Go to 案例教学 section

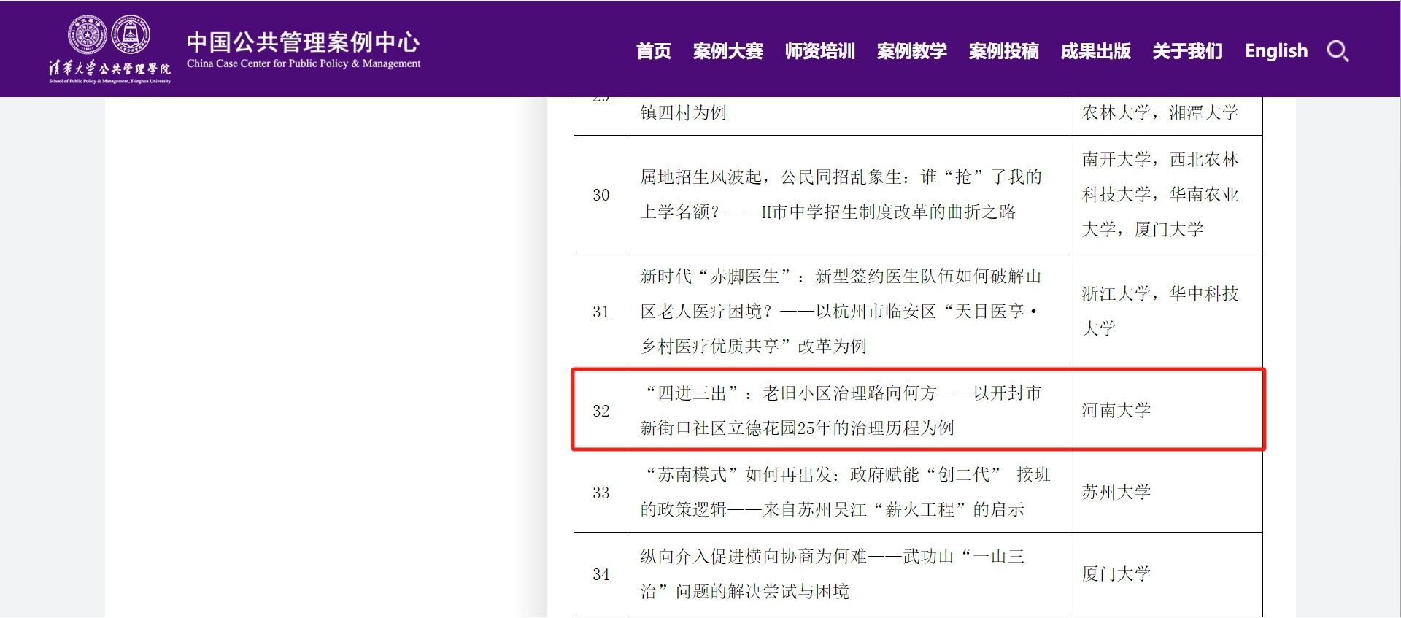tap(911, 51)
